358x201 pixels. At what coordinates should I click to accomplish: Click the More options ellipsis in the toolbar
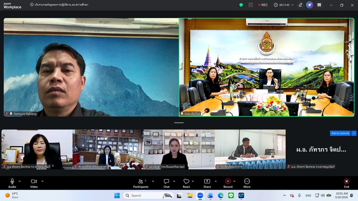coord(247,183)
